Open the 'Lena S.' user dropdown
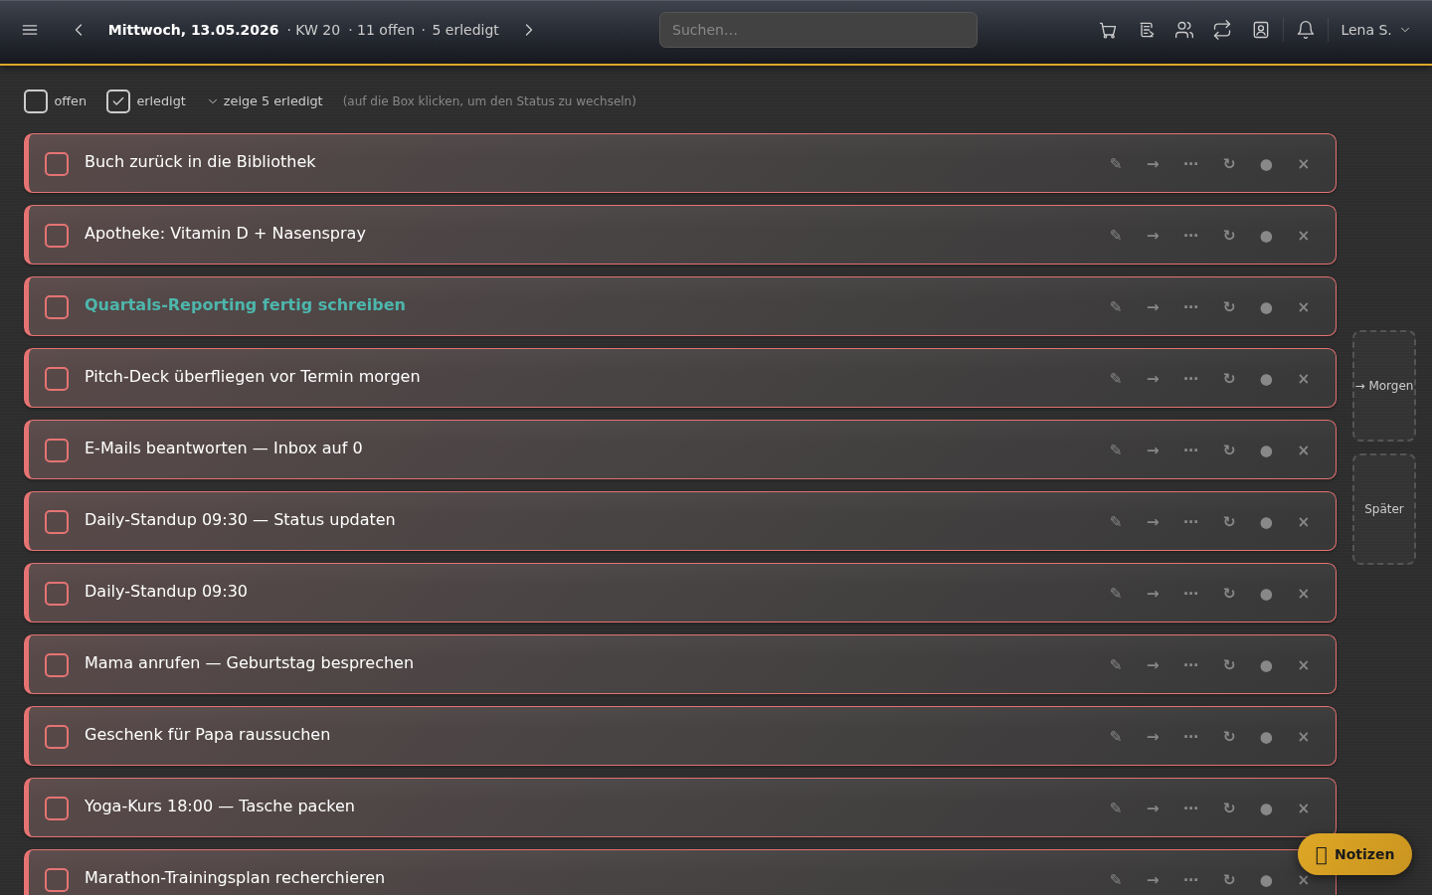Viewport: 1432px width, 895px height. click(1375, 30)
